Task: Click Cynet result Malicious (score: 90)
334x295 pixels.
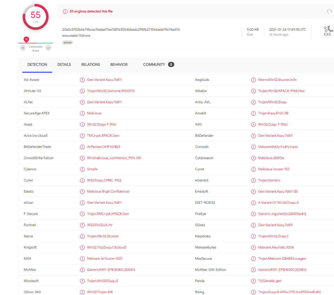Action: pos(274,169)
